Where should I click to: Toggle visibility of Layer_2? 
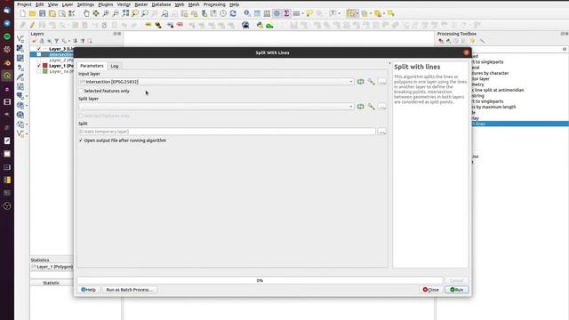coord(39,60)
